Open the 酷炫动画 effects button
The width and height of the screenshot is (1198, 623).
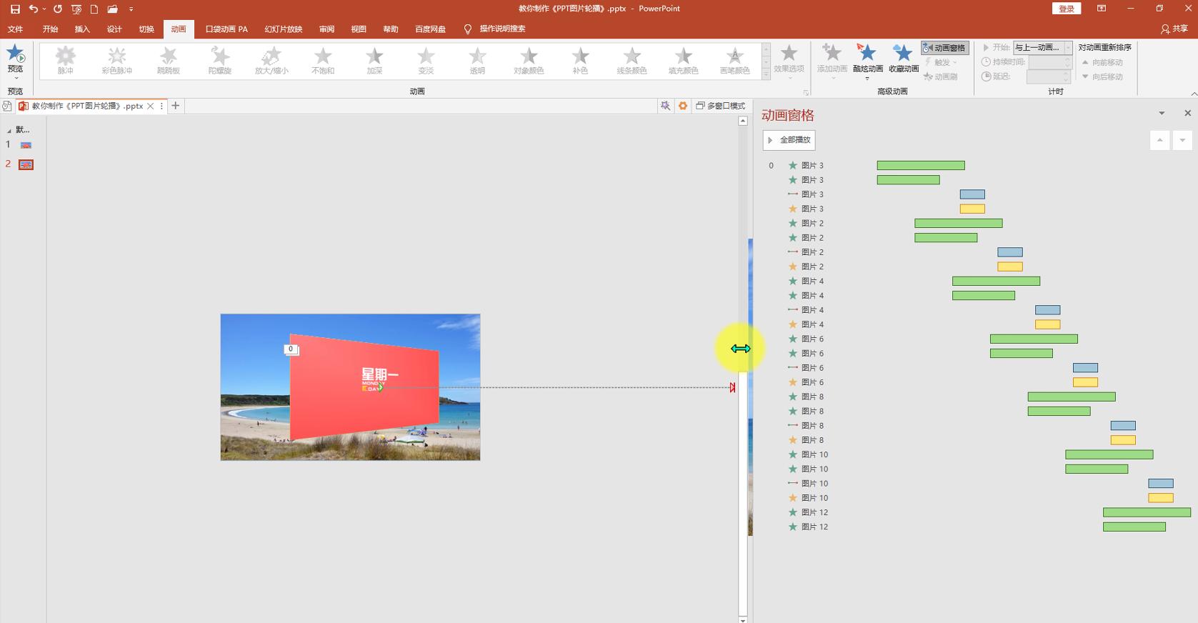867,57
